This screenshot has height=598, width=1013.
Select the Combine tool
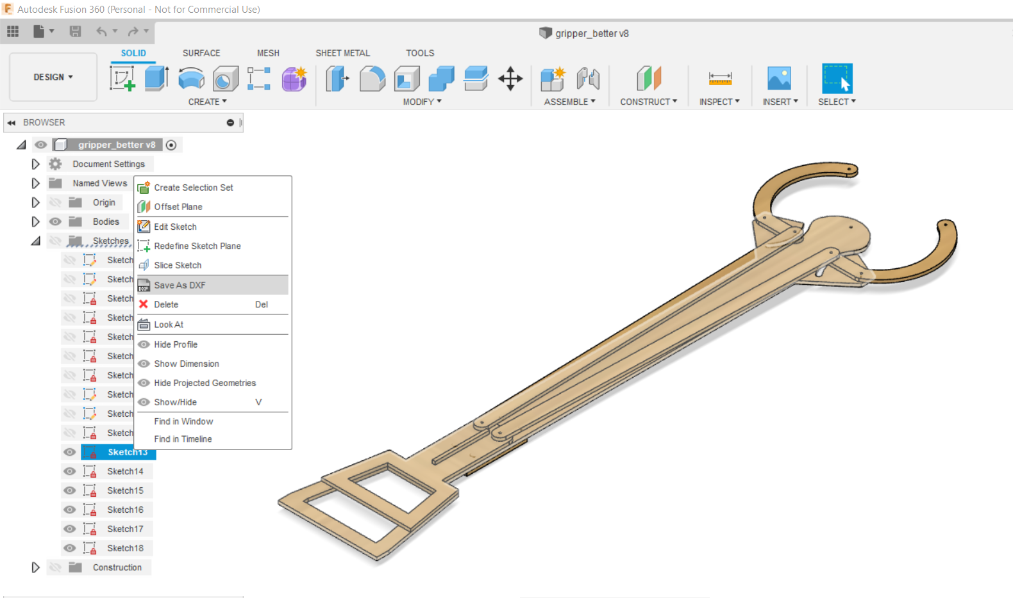(441, 79)
